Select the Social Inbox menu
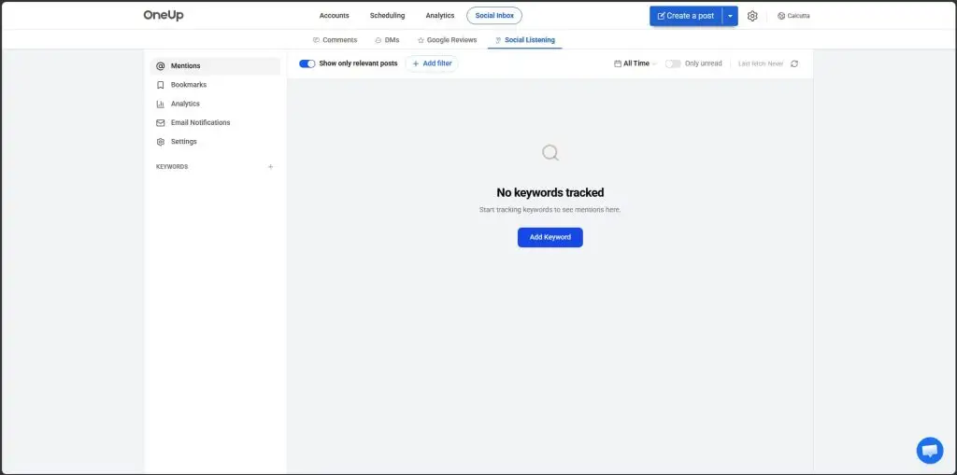This screenshot has width=957, height=475. click(494, 16)
